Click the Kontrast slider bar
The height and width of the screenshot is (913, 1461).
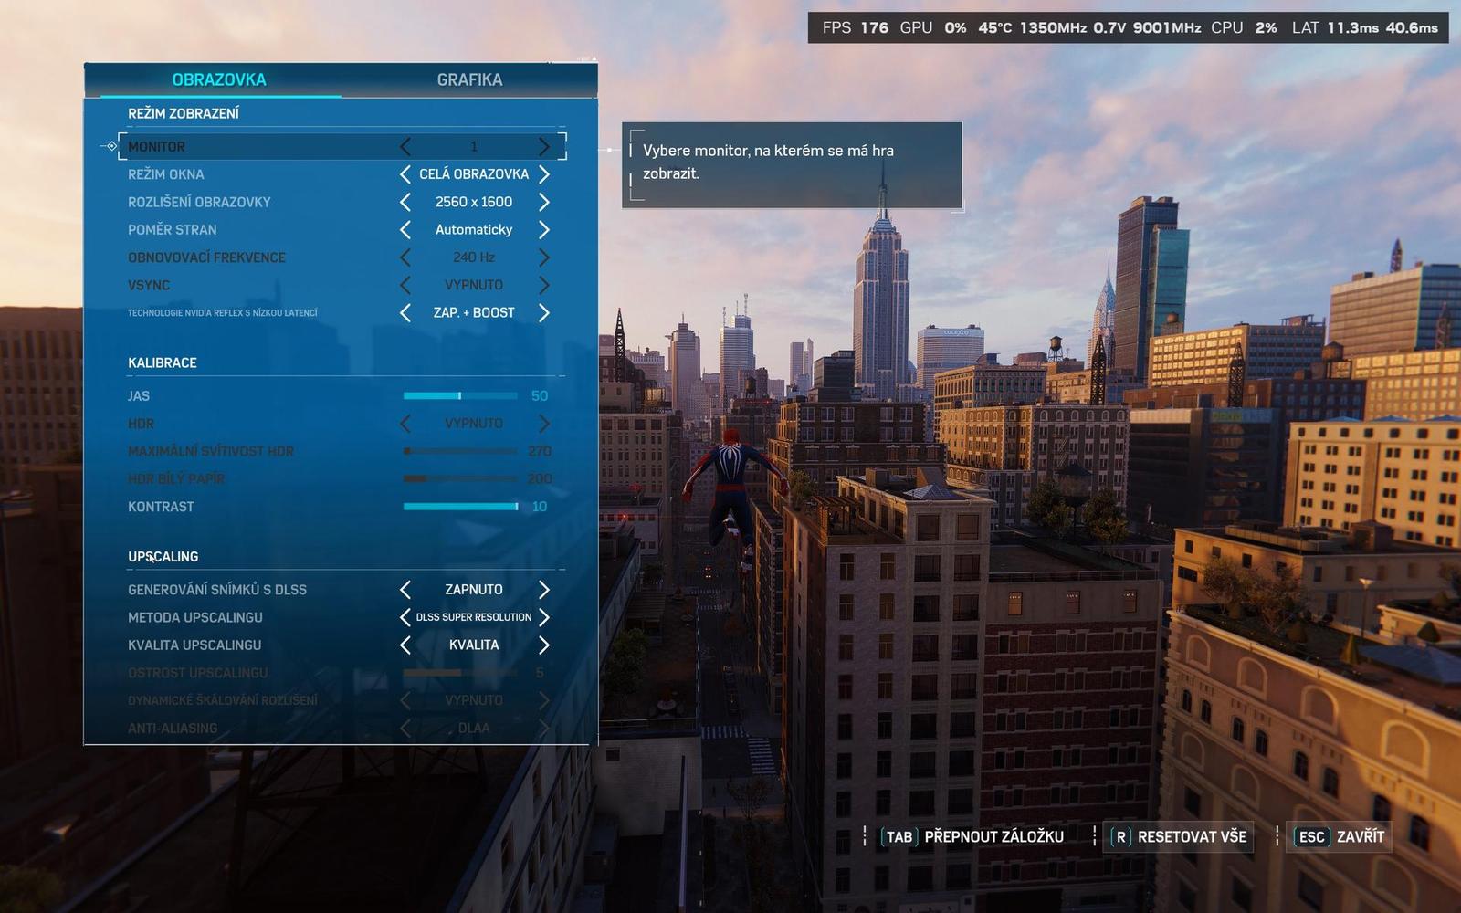[460, 507]
